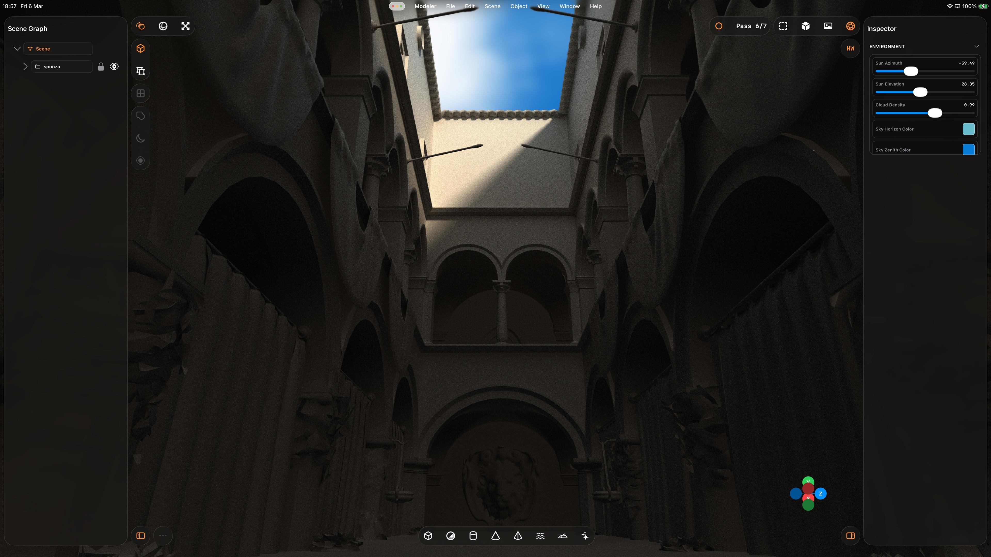This screenshot has width=991, height=557.
Task: Toggle the right inspector panel button
Action: click(851, 536)
